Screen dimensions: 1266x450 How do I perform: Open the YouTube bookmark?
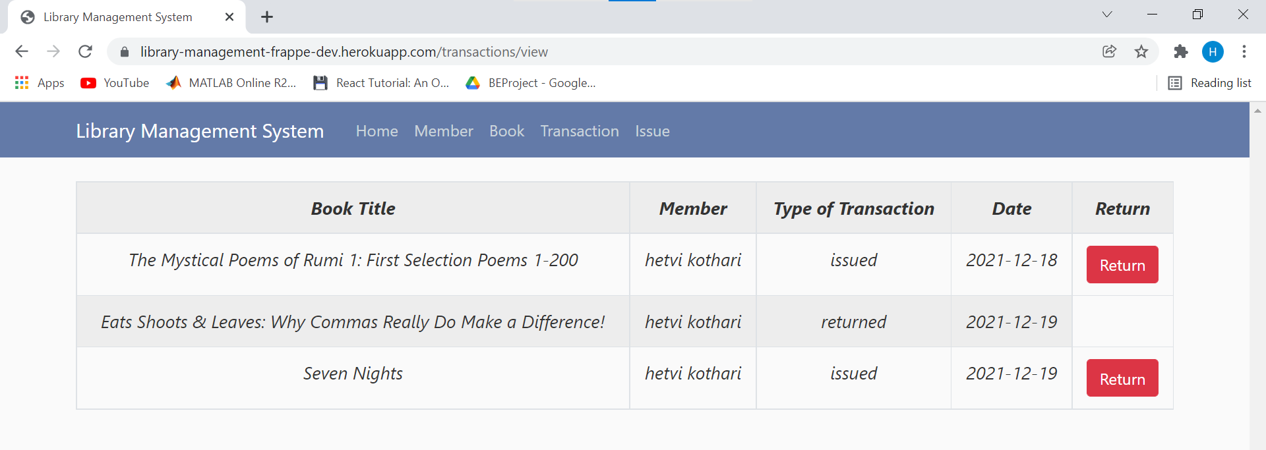(115, 83)
